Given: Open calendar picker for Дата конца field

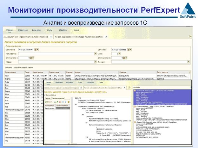Looking at the screenshot, I should [x=129, y=50].
